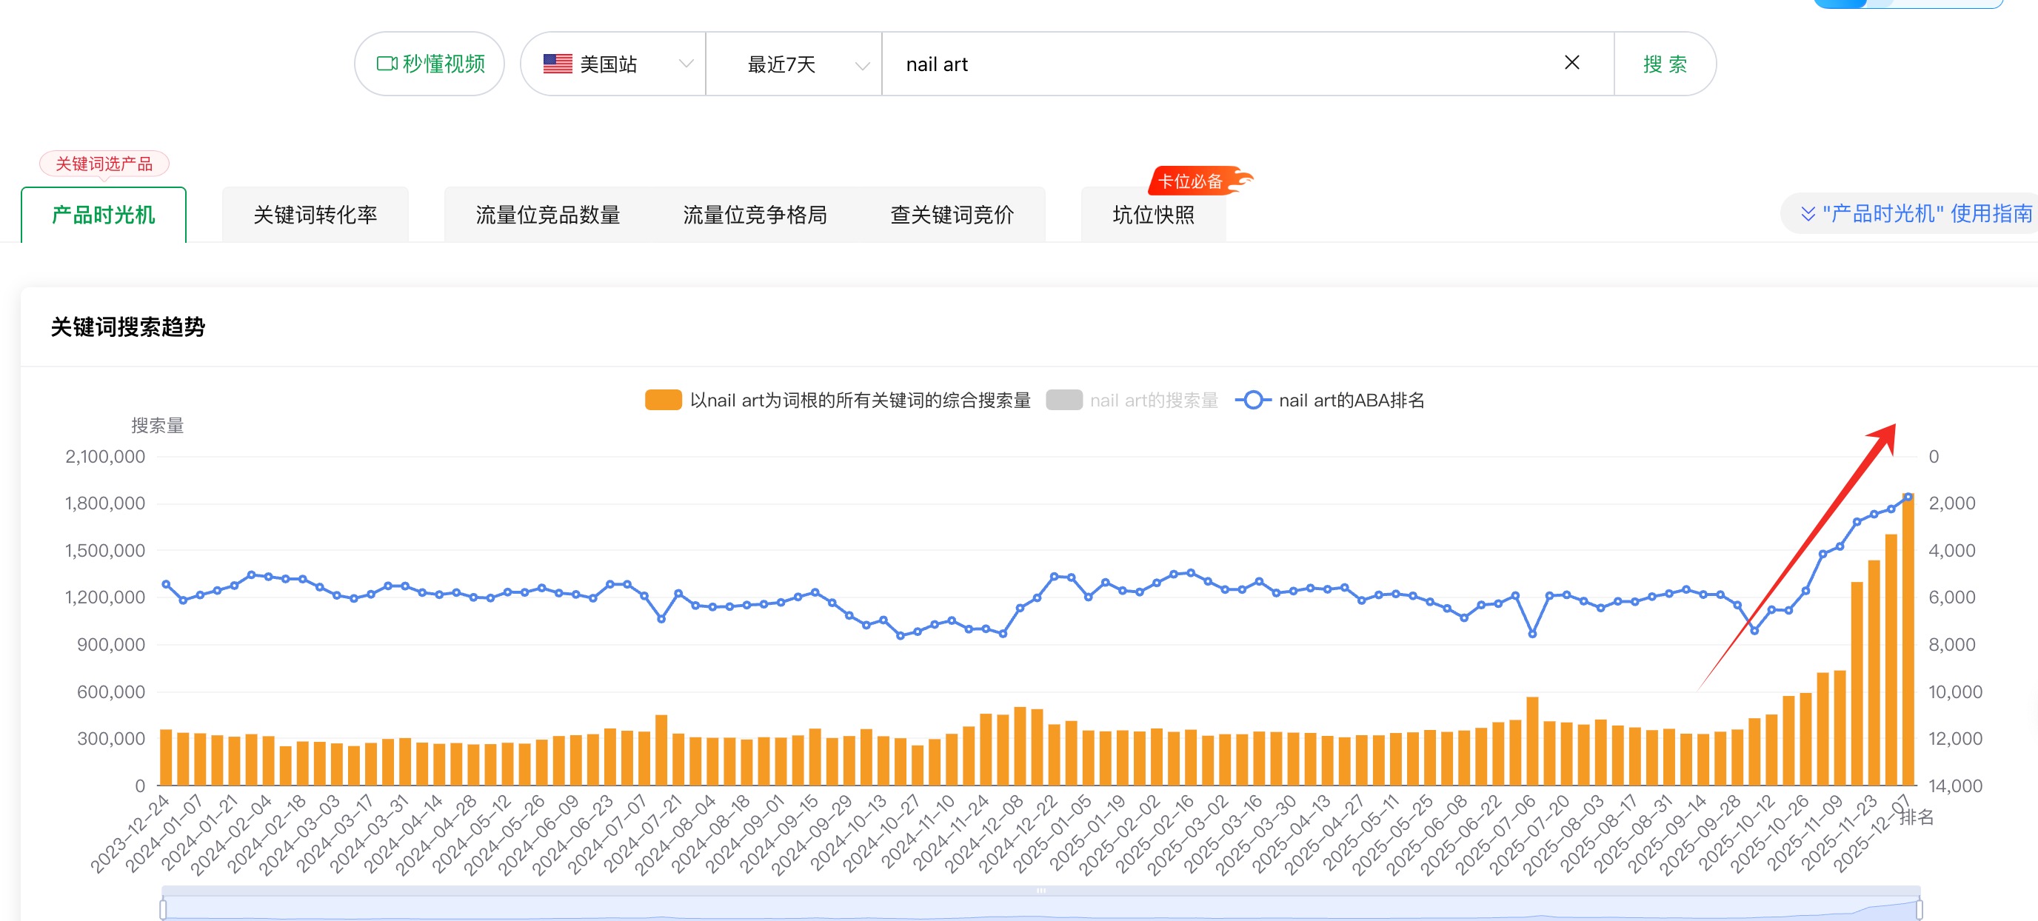Viewport: 2038px width, 921px height.
Task: Click the US flag site icon
Action: (558, 63)
